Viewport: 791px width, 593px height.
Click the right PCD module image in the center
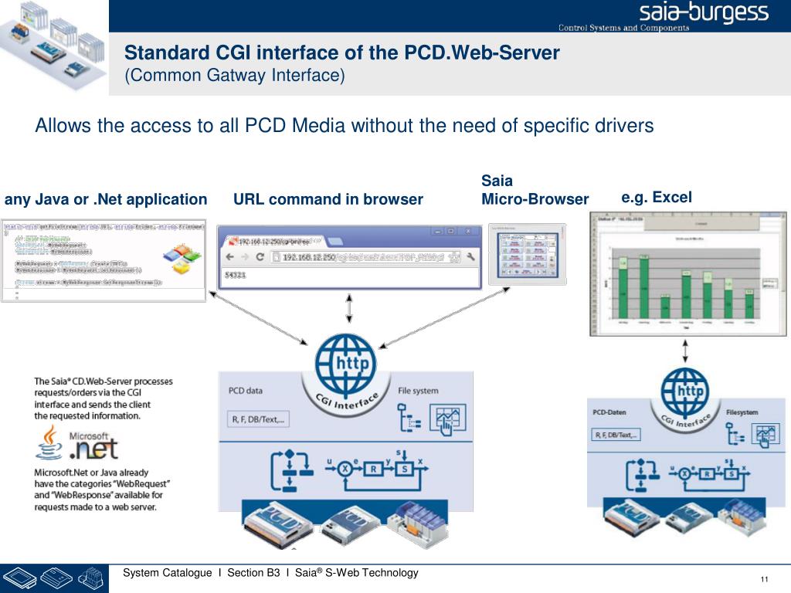417,525
